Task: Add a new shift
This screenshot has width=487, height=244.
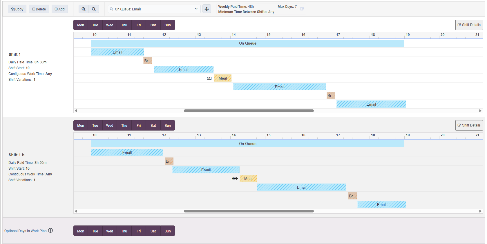Action: click(x=60, y=9)
